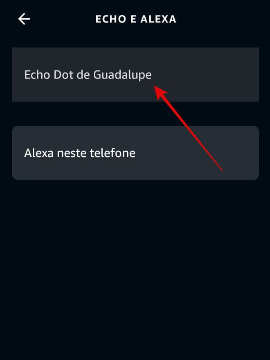The image size is (270, 360).
Task: Click the ECHO E ALEXA header title
Action: (136, 19)
